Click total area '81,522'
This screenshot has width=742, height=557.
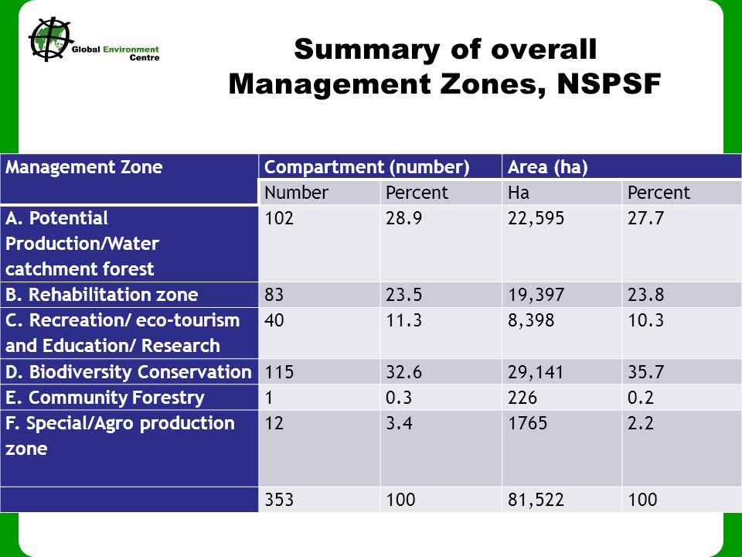(536, 500)
